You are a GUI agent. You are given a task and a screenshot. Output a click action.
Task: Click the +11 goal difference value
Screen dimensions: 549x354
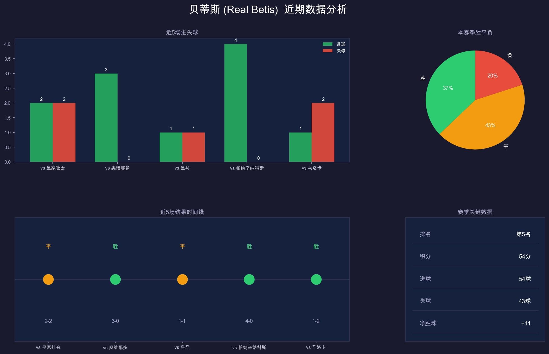(x=526, y=323)
